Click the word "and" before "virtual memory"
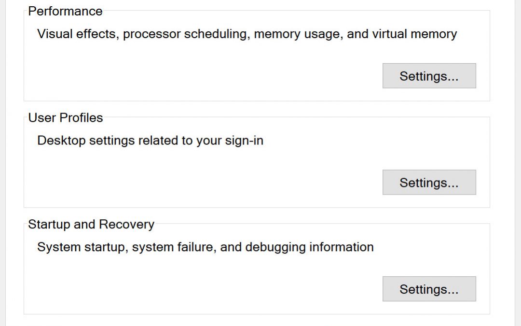 358,34
